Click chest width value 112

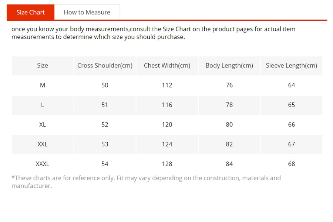[x=167, y=85]
